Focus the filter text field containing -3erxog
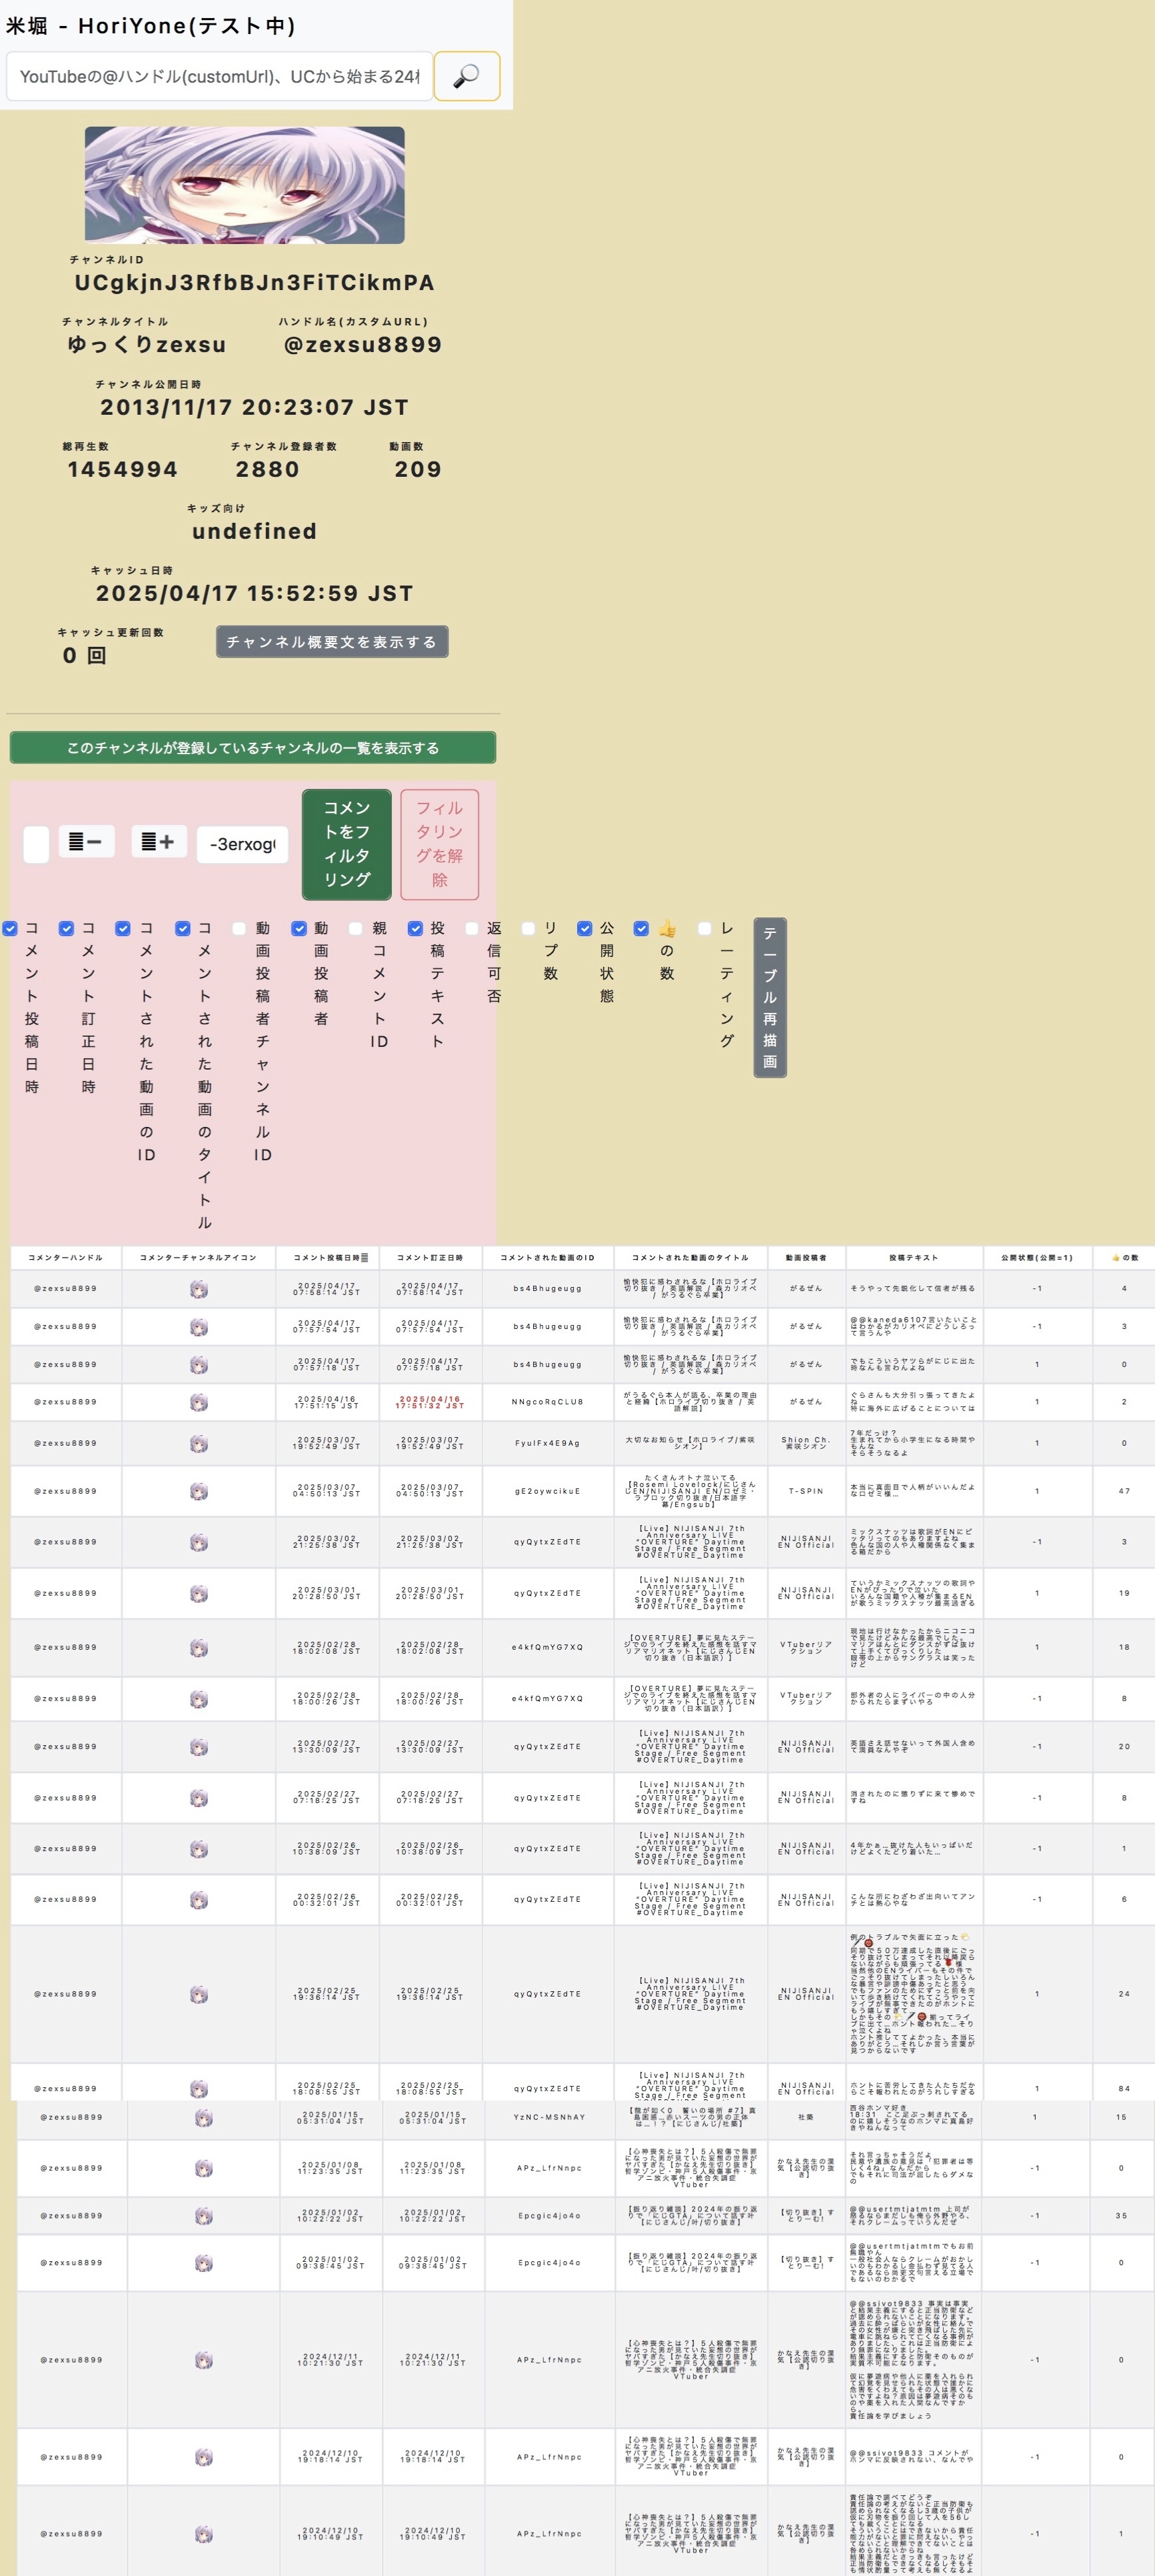The width and height of the screenshot is (1155, 2576). 243,844
